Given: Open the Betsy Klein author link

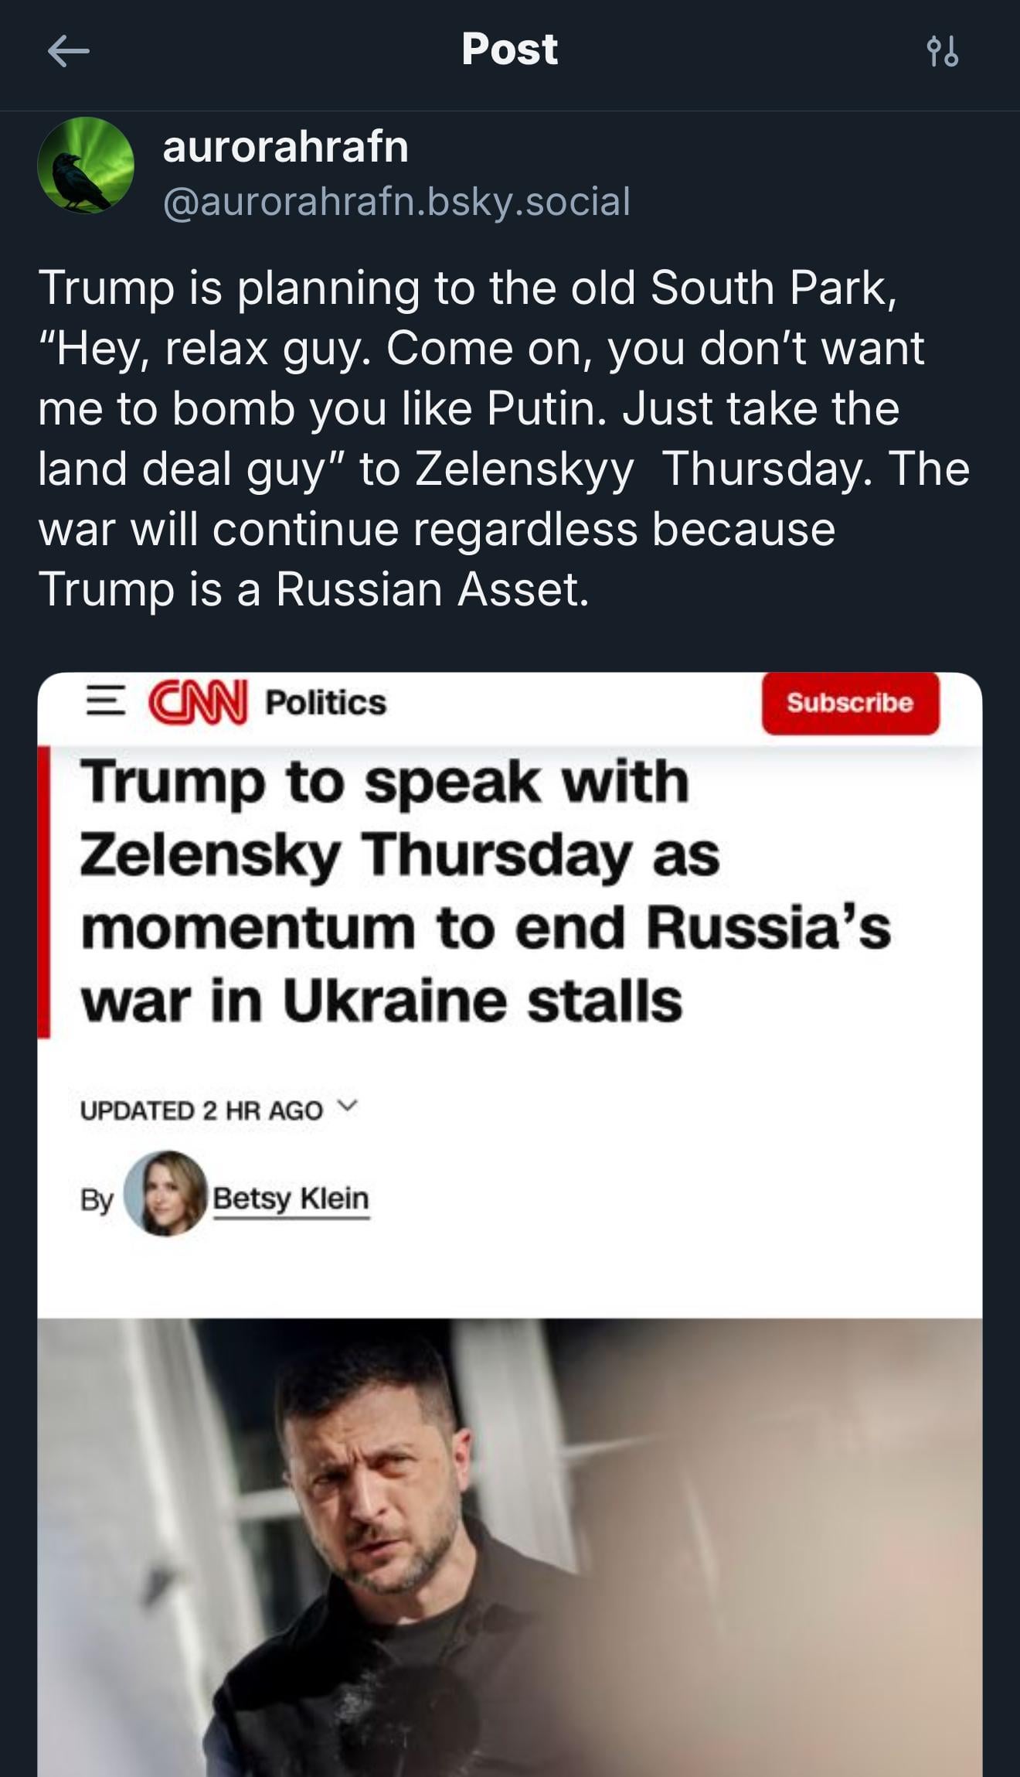Looking at the screenshot, I should point(291,1199).
